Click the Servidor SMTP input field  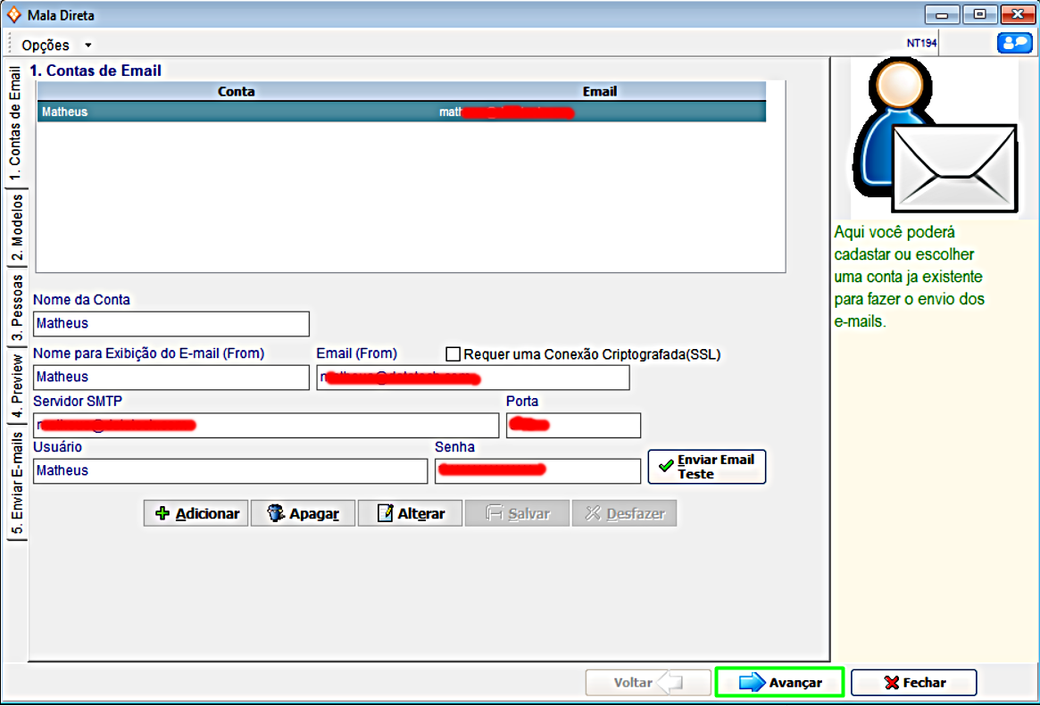tap(265, 426)
